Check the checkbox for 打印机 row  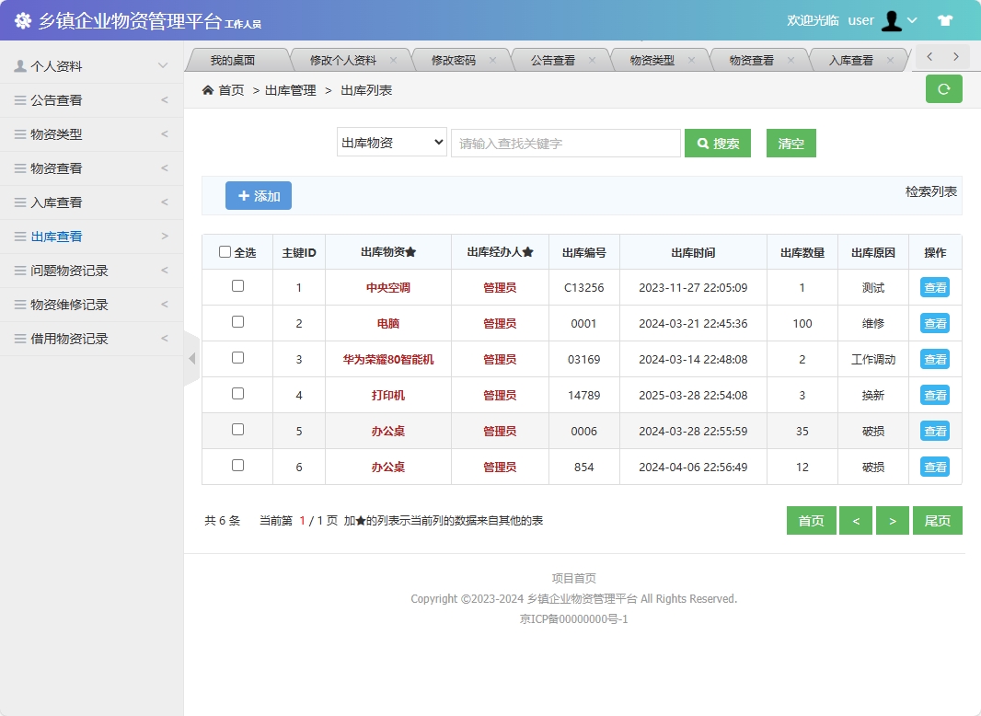237,395
